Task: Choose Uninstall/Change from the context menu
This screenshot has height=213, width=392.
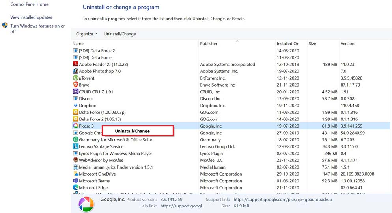Action: (138, 131)
